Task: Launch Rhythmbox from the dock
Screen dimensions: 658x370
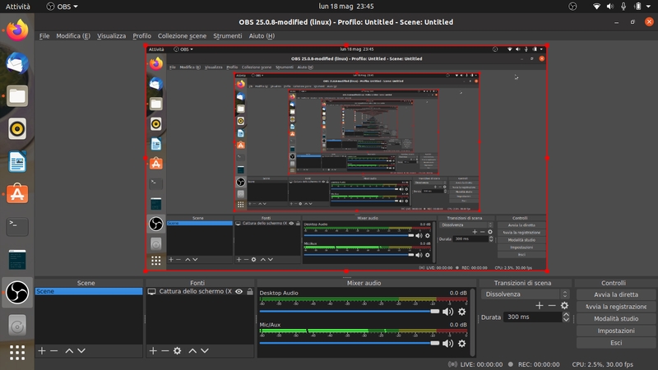Action: (17, 129)
